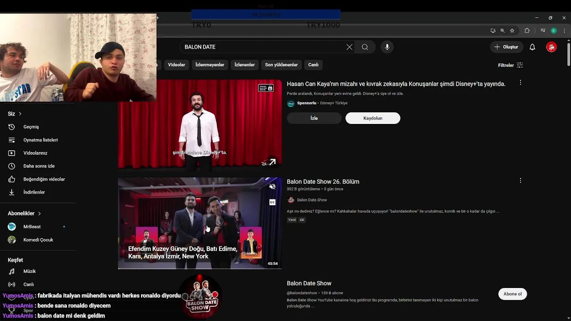
Task: Expand the Abonelikler section chevron
Action: pos(39,214)
